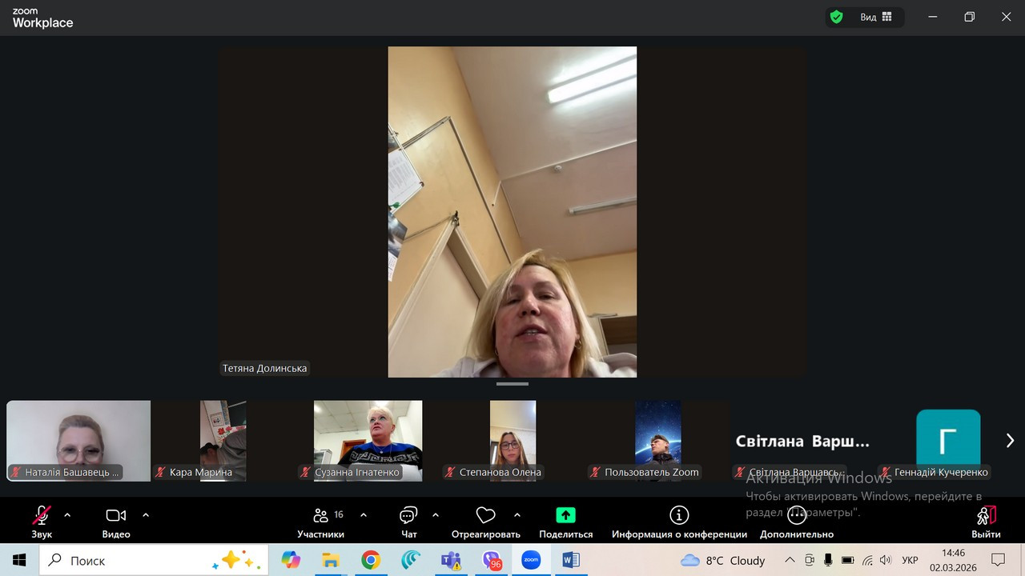Image resolution: width=1025 pixels, height=576 pixels.
Task: Open the Чат chat panel
Action: coord(408,516)
